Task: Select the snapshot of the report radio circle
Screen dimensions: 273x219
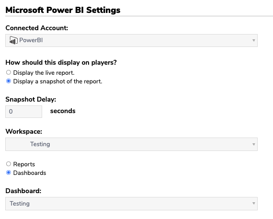Action: click(x=8, y=81)
